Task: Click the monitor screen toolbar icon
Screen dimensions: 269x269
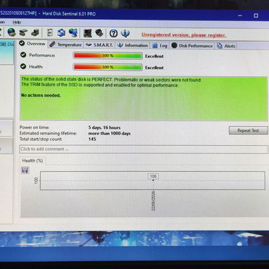Action: pyautogui.click(x=88, y=33)
